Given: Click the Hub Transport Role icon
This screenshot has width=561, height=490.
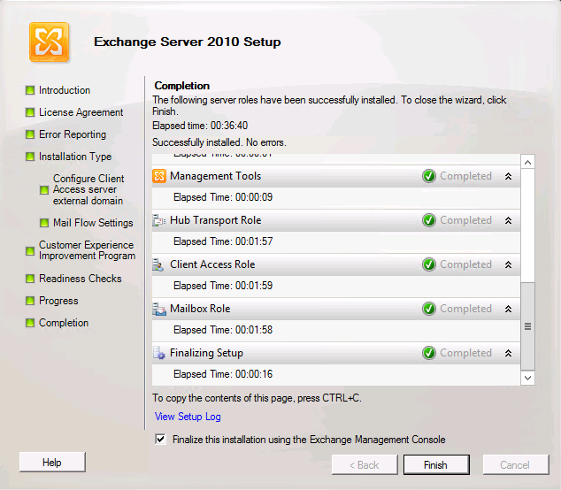Looking at the screenshot, I should [x=159, y=220].
